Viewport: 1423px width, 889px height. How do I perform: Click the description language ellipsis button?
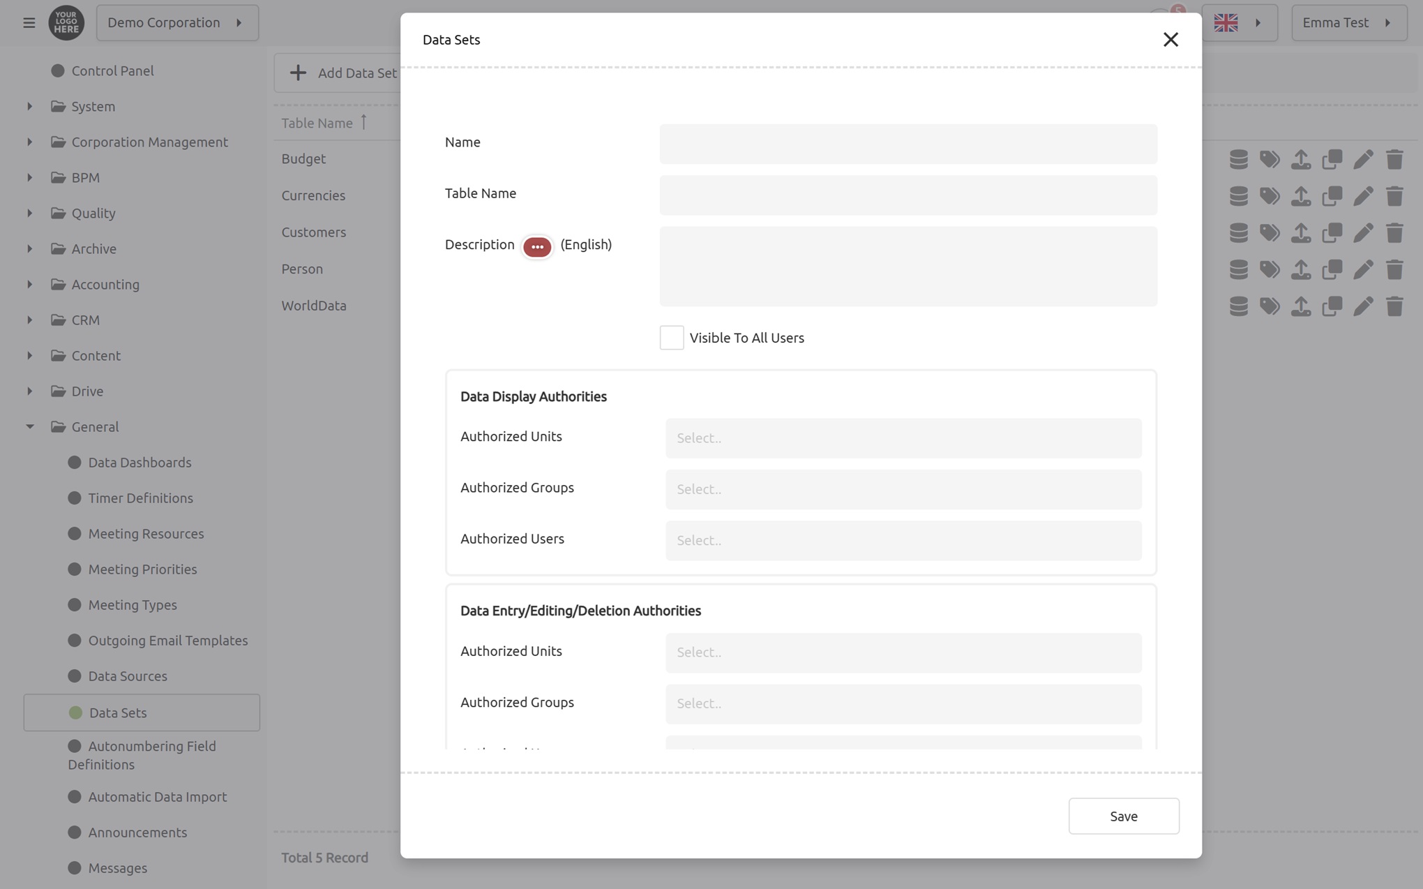(536, 246)
